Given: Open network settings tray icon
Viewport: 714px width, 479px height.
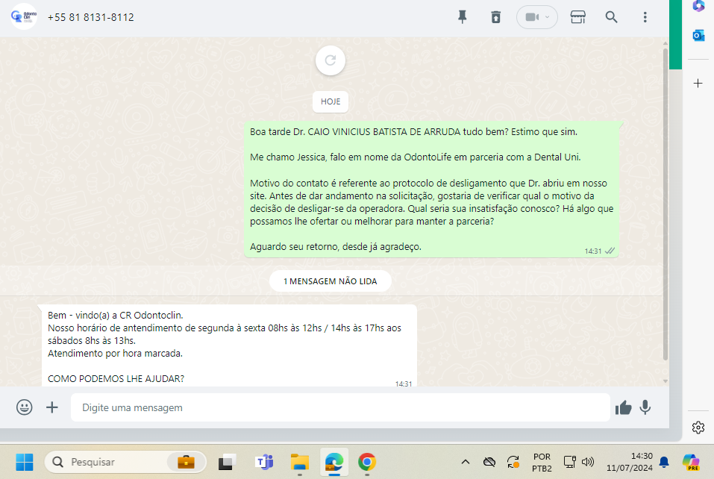Looking at the screenshot, I should click(570, 462).
